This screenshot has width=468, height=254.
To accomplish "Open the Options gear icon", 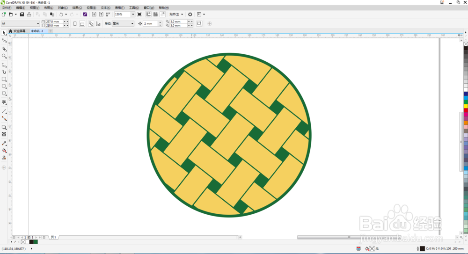I will (x=190, y=15).
